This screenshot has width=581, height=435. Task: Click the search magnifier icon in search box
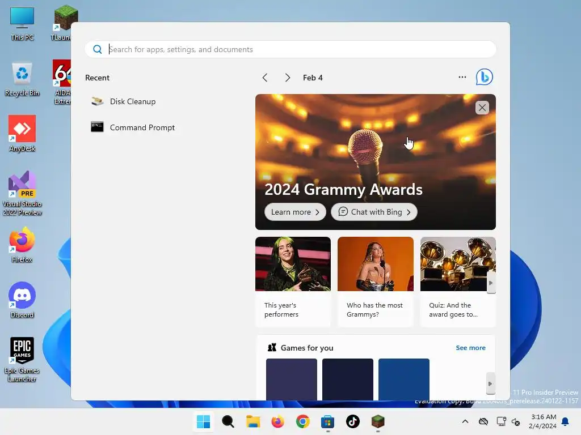(98, 49)
